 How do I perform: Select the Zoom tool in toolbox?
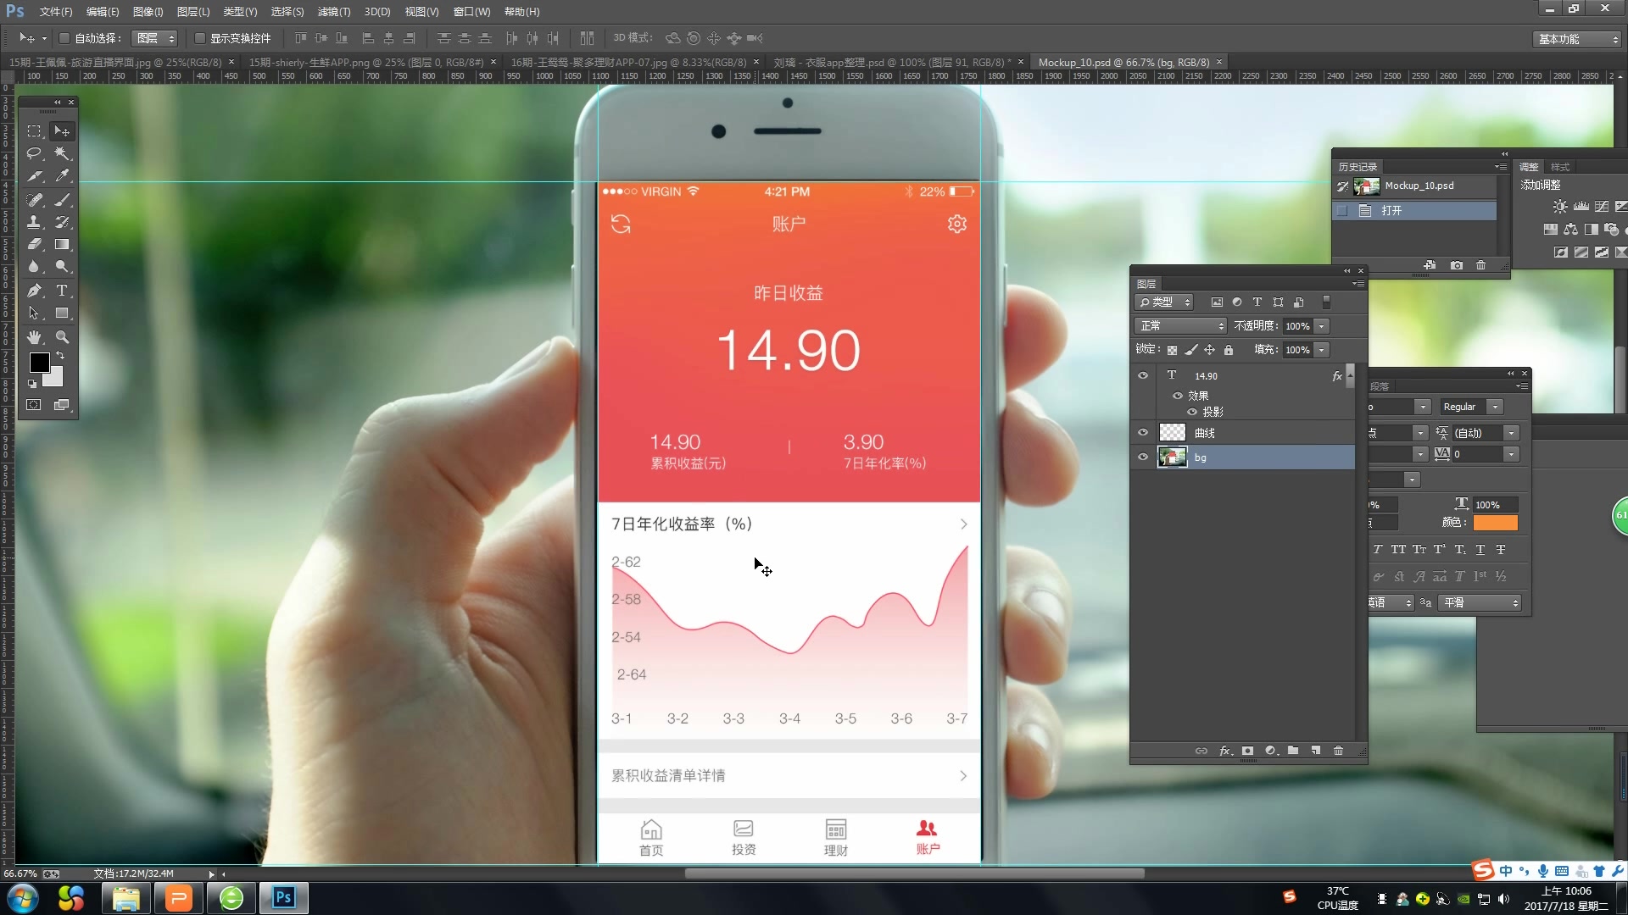pos(62,337)
